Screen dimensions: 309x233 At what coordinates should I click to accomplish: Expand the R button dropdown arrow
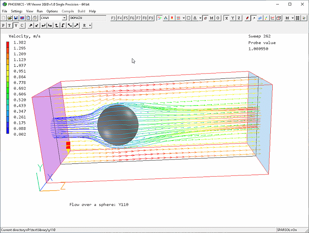[x=90, y=26]
